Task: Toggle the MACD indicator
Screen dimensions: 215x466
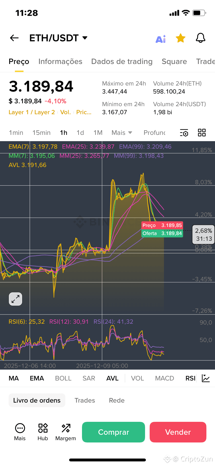Action: coord(165,378)
